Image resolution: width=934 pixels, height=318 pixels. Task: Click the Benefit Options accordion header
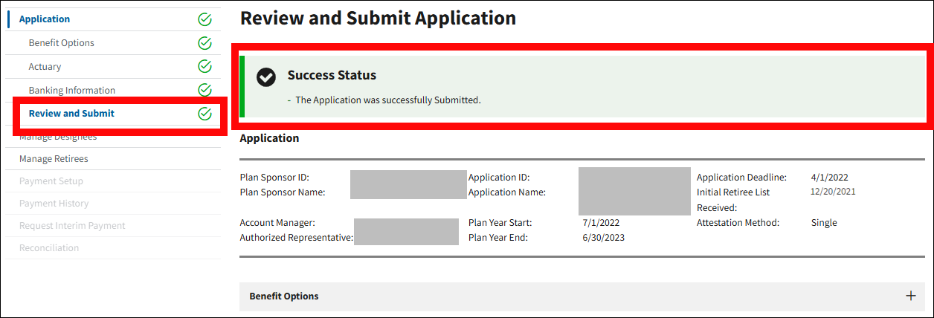point(284,296)
